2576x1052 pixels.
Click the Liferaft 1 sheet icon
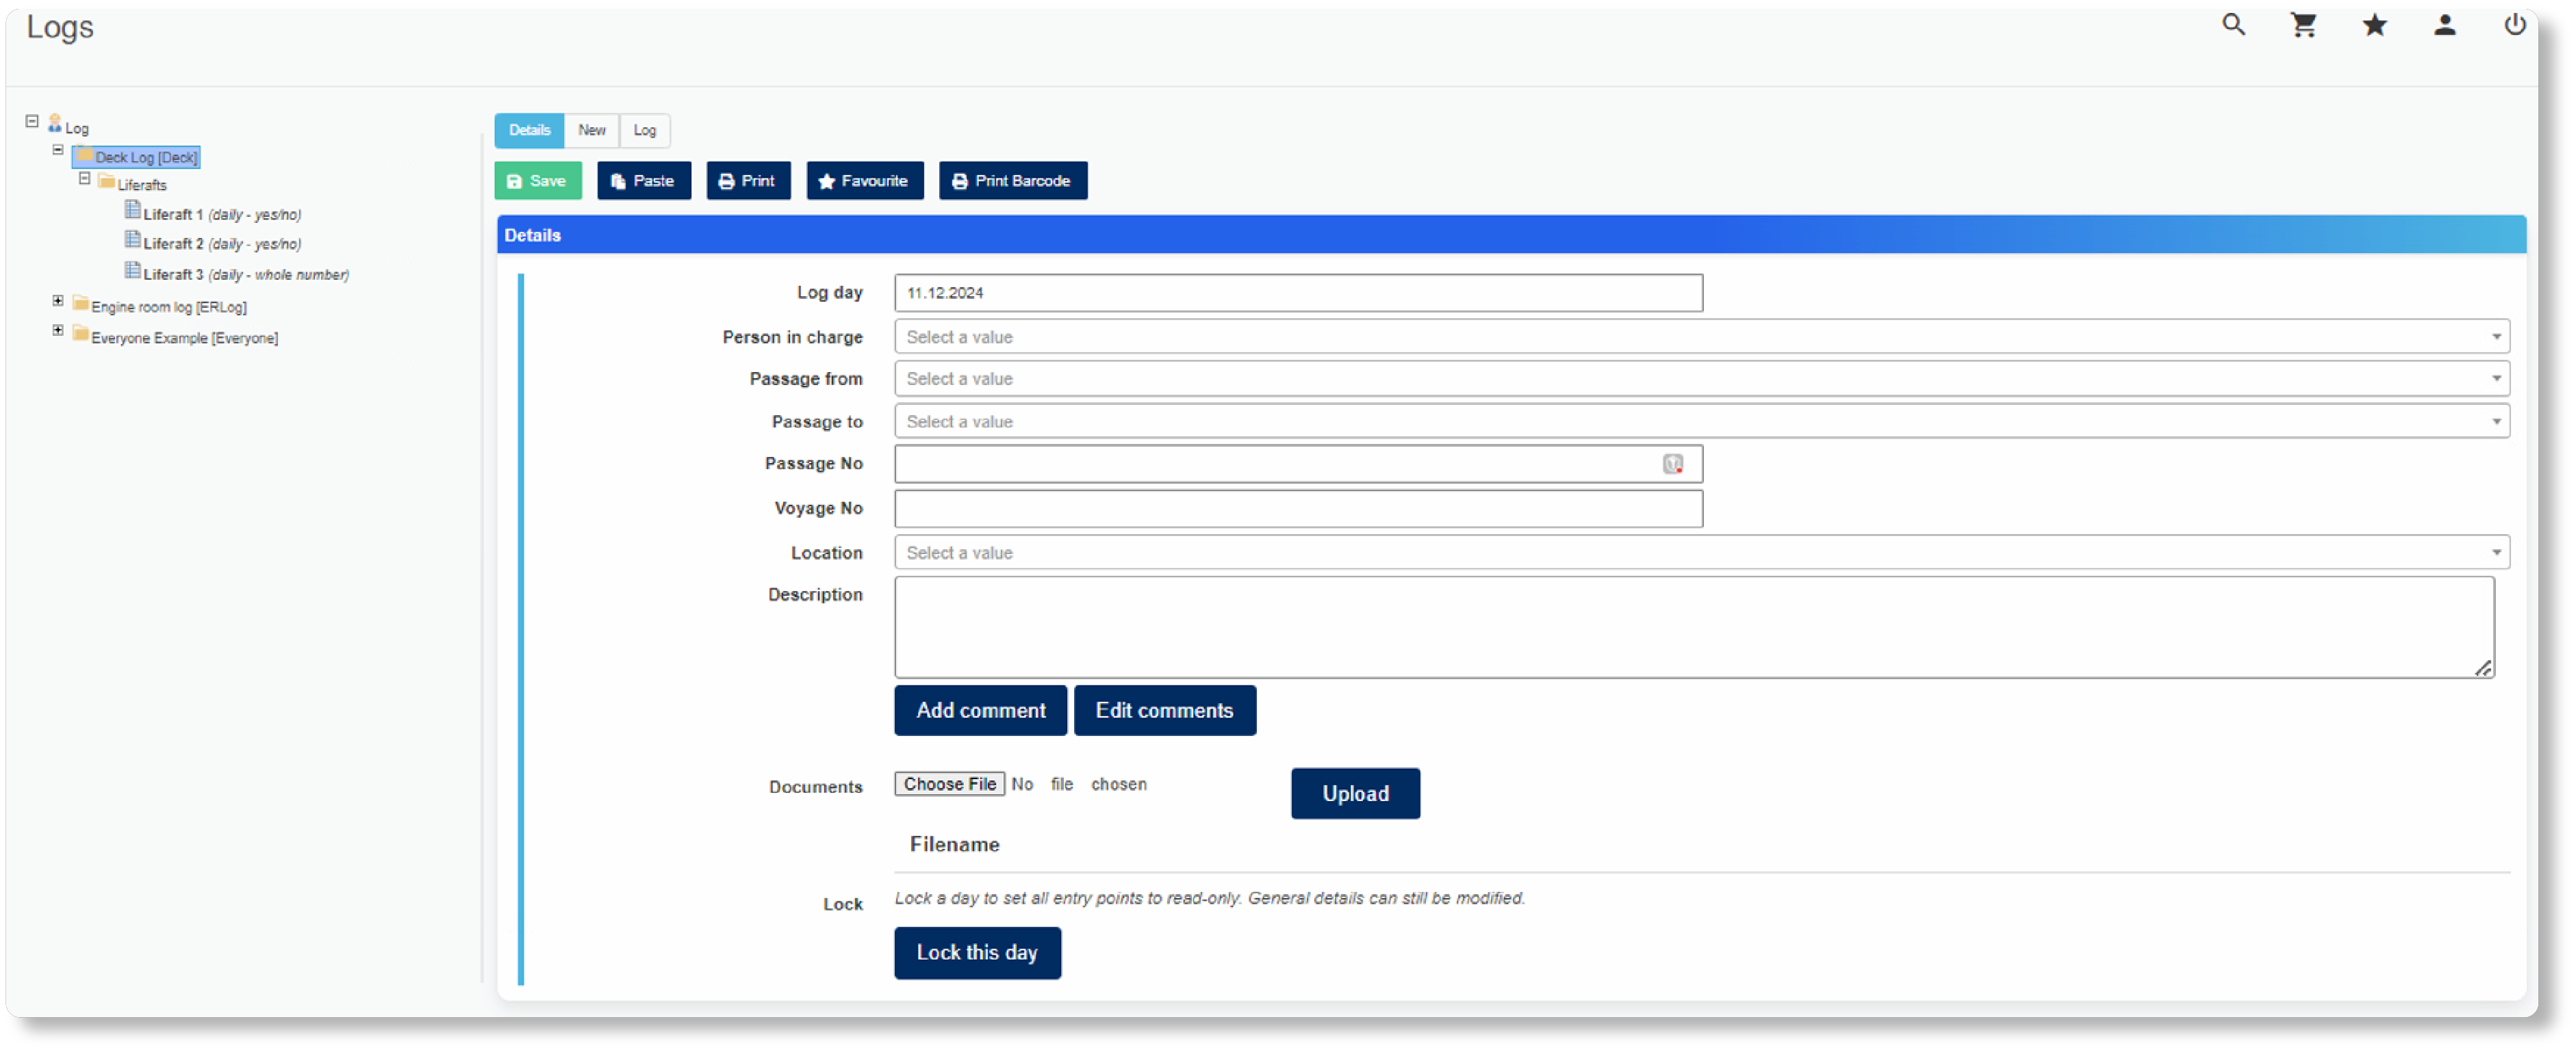[x=132, y=210]
